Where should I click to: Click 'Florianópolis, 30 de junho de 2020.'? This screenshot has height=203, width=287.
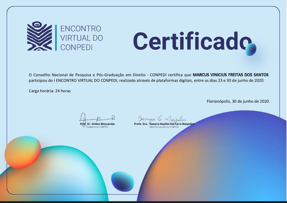coord(238,101)
